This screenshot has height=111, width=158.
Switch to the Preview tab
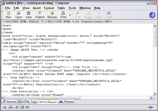(66, 102)
